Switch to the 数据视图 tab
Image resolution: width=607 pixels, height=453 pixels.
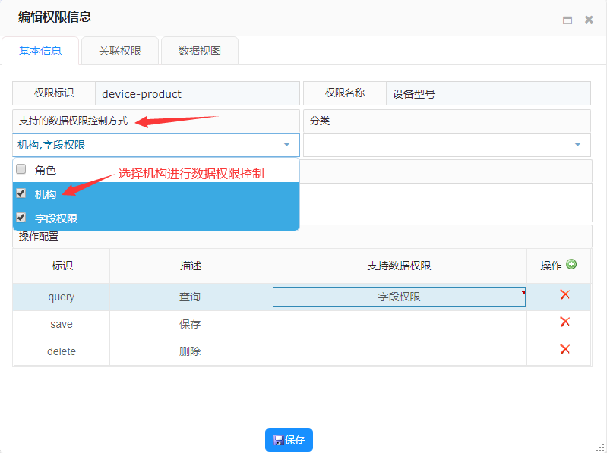coord(200,52)
